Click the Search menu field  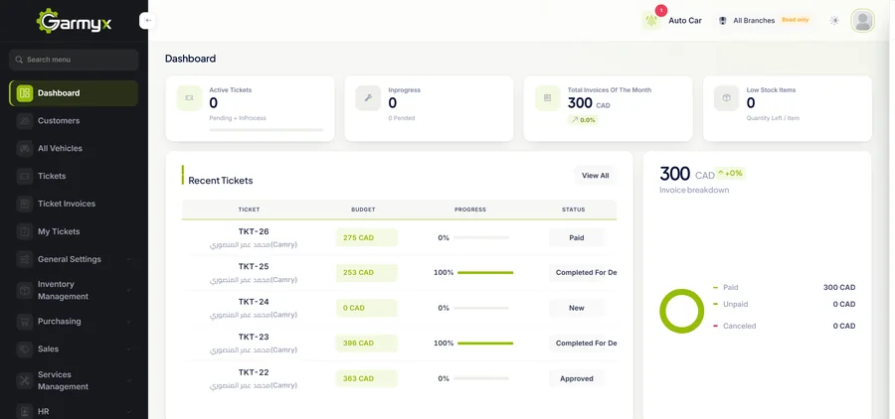coord(74,60)
